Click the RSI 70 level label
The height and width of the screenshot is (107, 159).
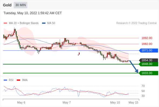(143, 86)
